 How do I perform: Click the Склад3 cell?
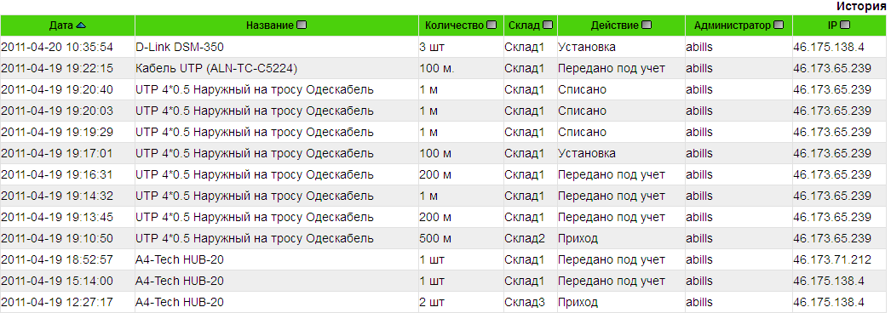click(x=525, y=302)
